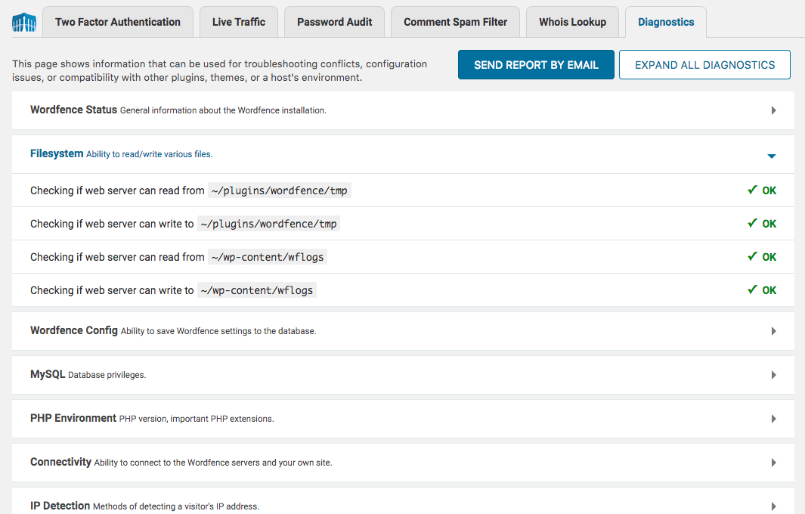This screenshot has height=514, width=805.
Task: Click the OK icon beside wflogs write check
Action: 762,290
